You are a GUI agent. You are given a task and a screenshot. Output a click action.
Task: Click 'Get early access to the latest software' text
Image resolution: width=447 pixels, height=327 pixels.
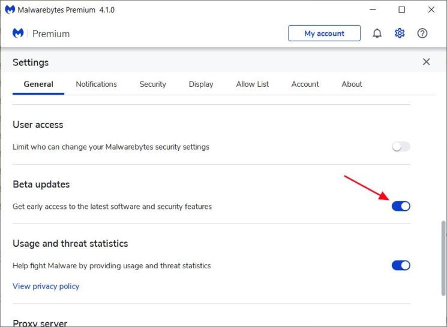tap(112, 207)
